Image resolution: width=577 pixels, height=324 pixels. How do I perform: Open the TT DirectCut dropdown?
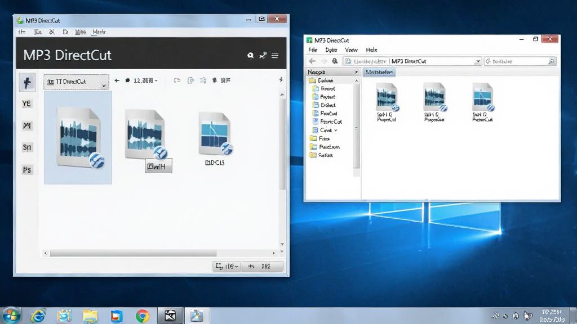tap(76, 82)
